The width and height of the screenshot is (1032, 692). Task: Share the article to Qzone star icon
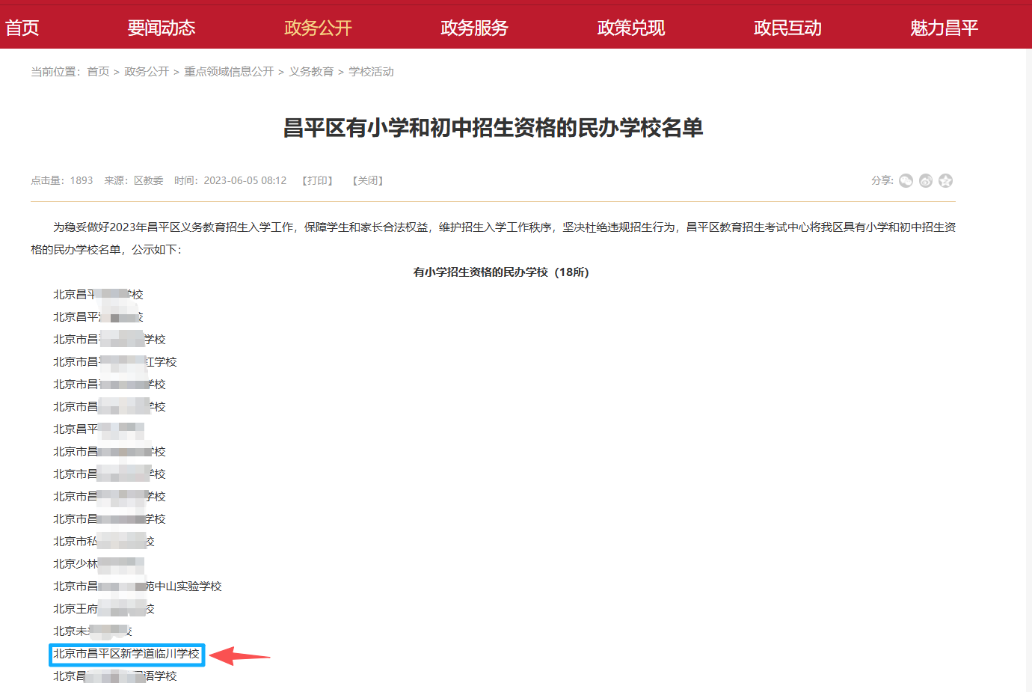pos(946,181)
